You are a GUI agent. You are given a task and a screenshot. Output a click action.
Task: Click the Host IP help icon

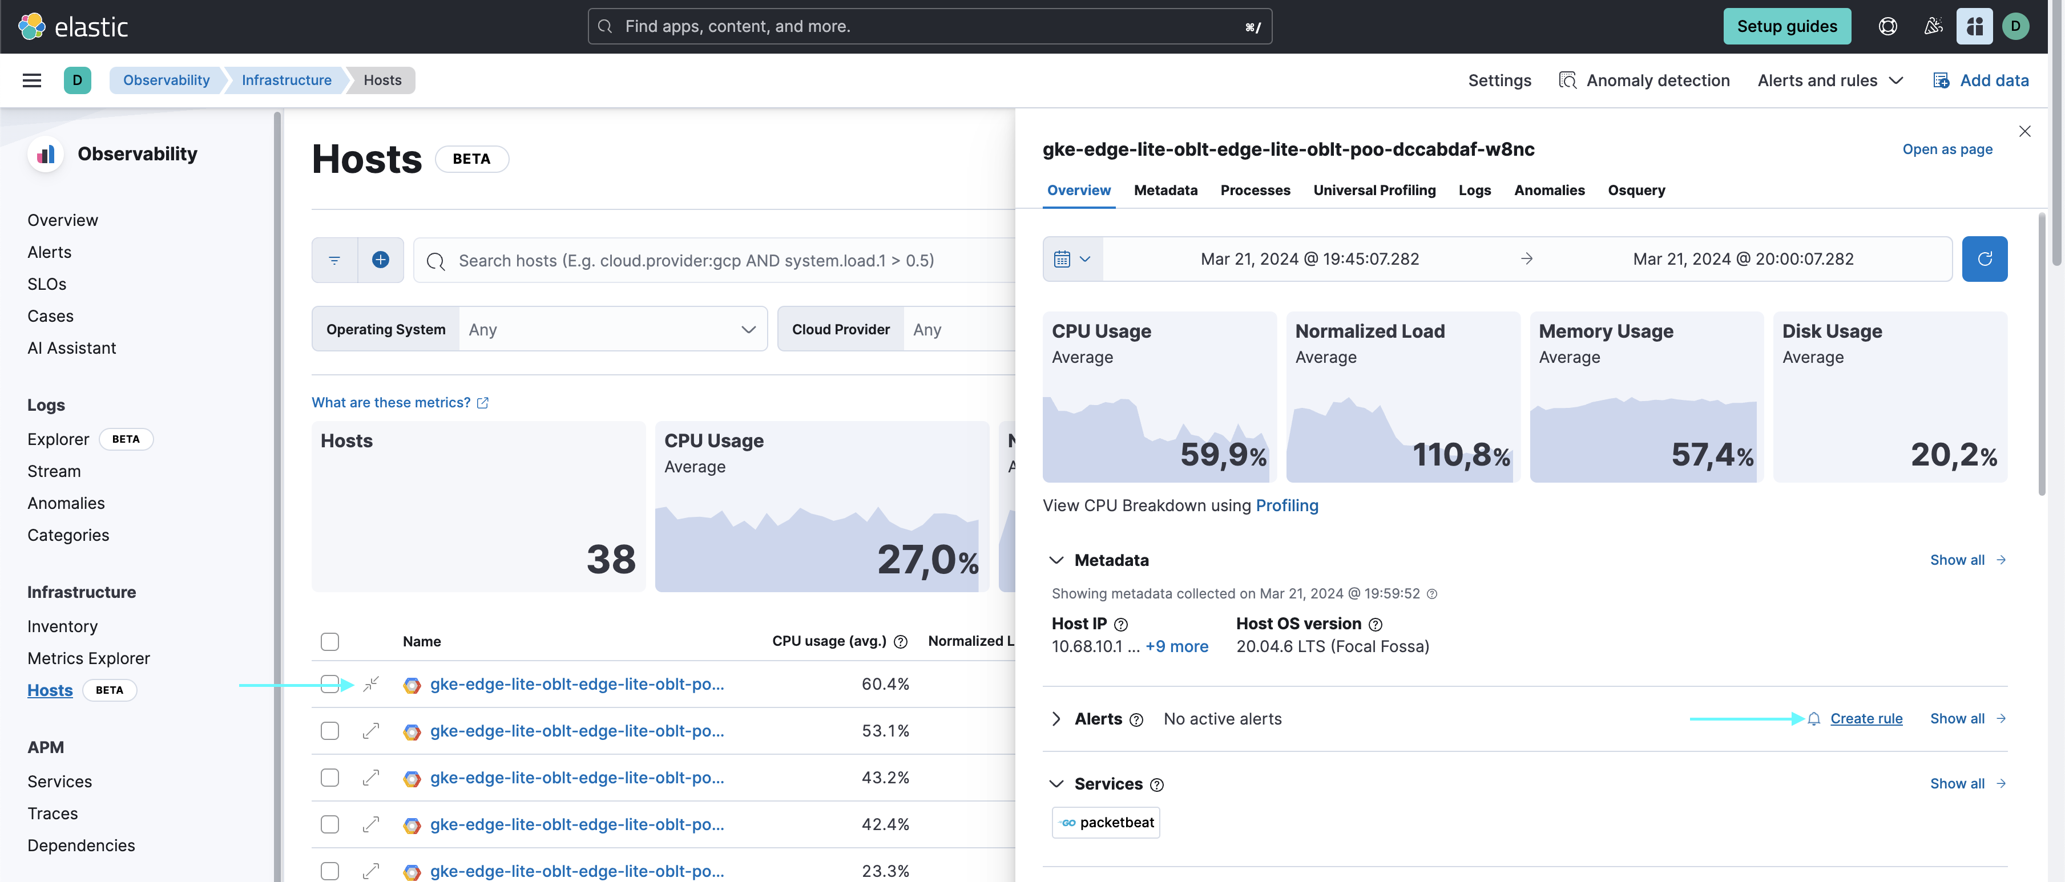click(1120, 624)
